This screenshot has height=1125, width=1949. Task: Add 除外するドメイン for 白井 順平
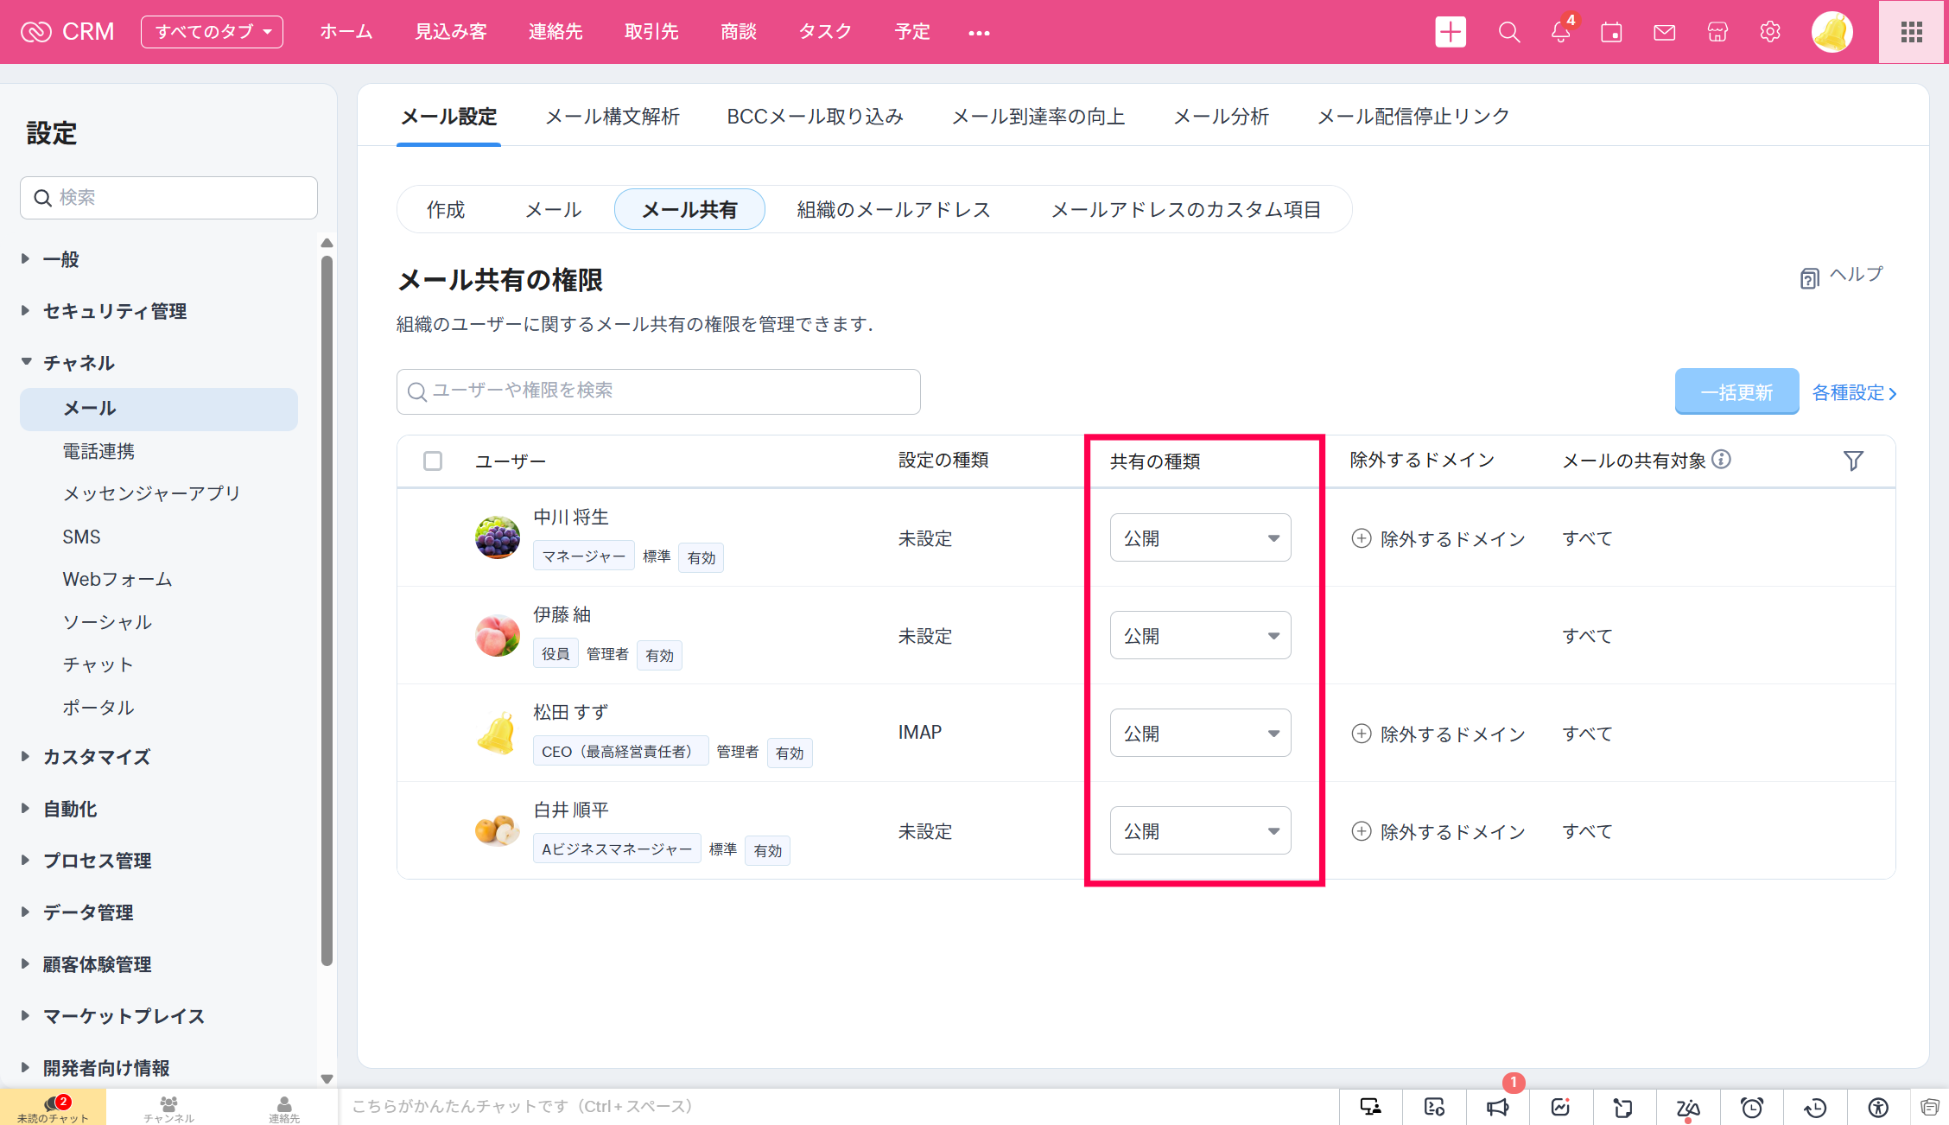click(x=1438, y=831)
